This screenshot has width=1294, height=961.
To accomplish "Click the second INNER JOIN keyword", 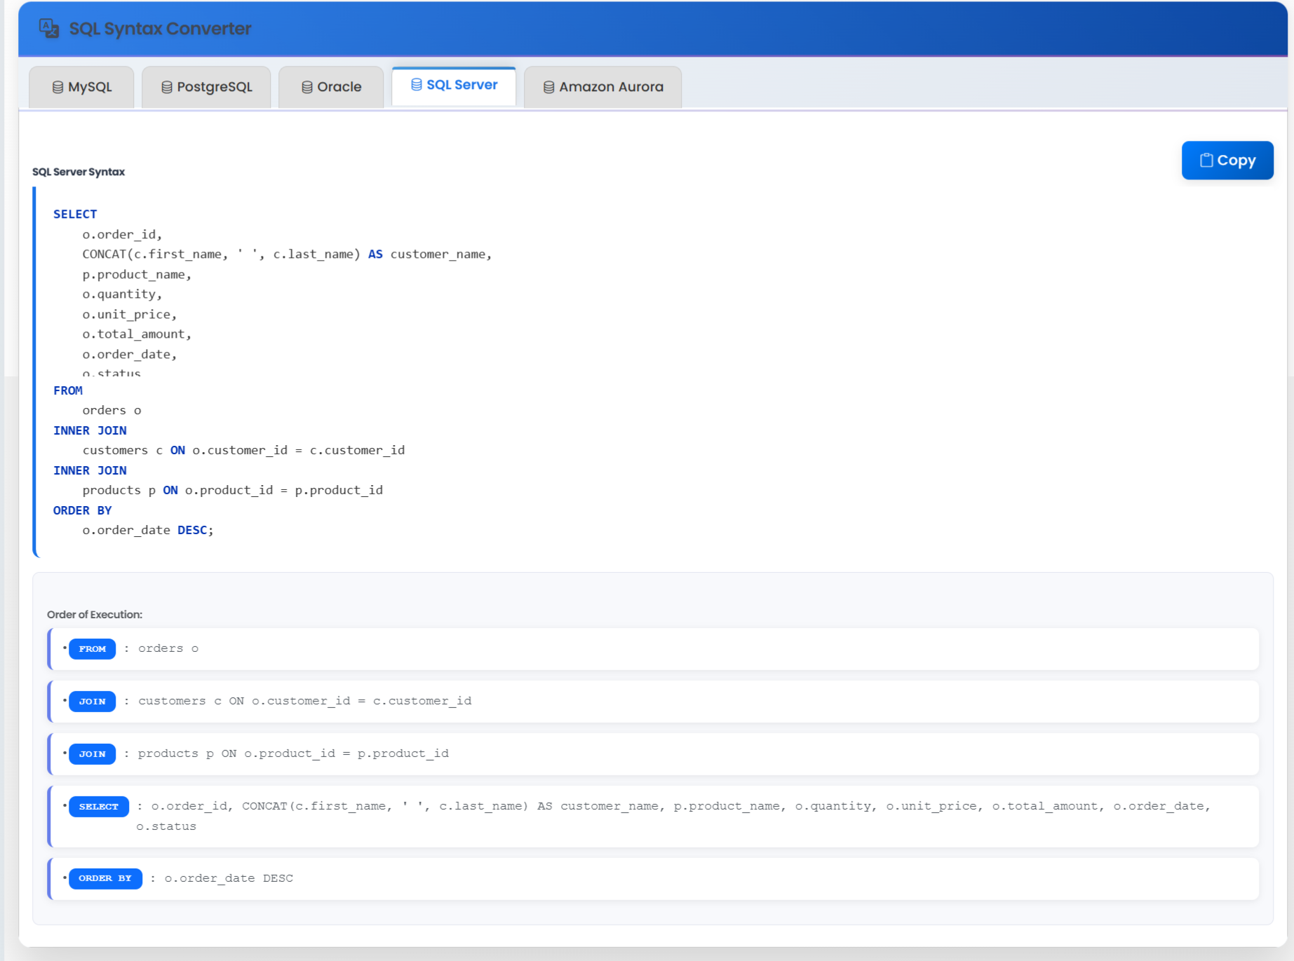I will click(90, 470).
